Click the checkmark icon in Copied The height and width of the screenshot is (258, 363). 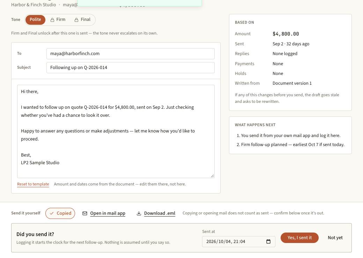point(52,213)
